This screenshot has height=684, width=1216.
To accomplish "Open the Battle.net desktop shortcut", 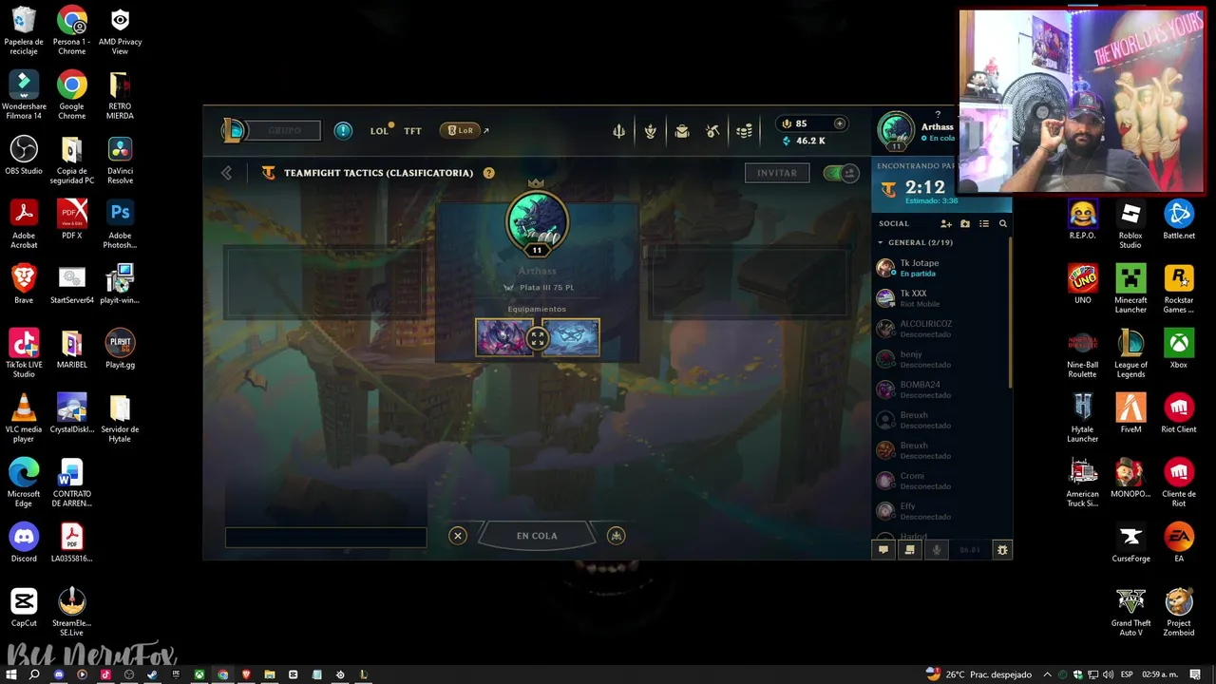I will (1179, 220).
